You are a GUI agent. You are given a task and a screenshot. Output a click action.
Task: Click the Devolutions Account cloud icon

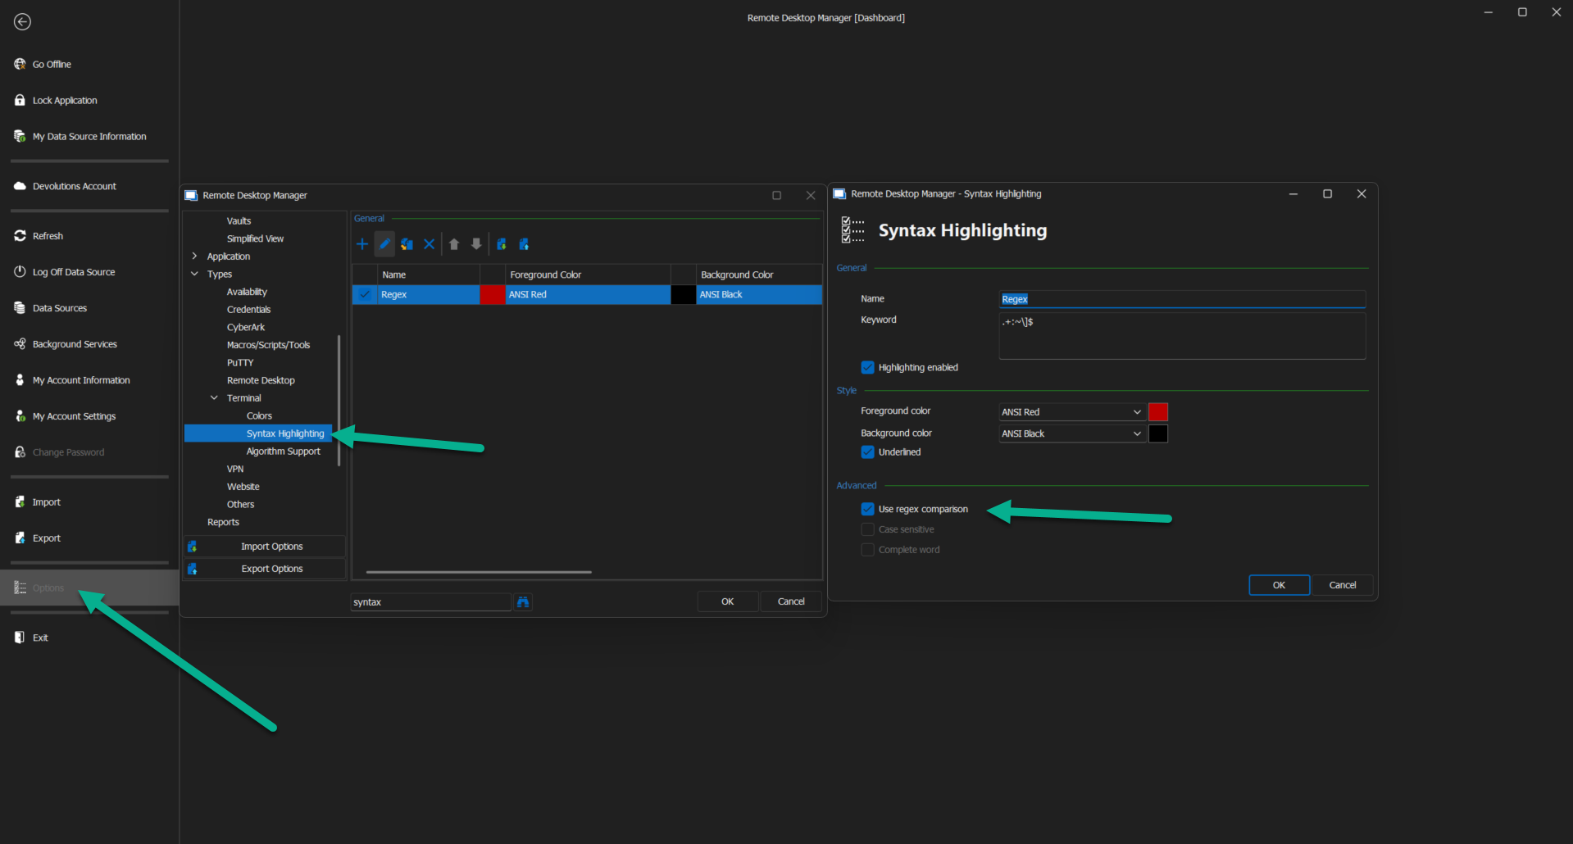[20, 186]
